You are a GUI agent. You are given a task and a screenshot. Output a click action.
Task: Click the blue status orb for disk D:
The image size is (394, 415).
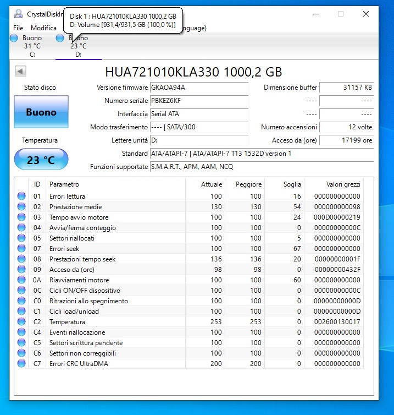click(x=60, y=38)
